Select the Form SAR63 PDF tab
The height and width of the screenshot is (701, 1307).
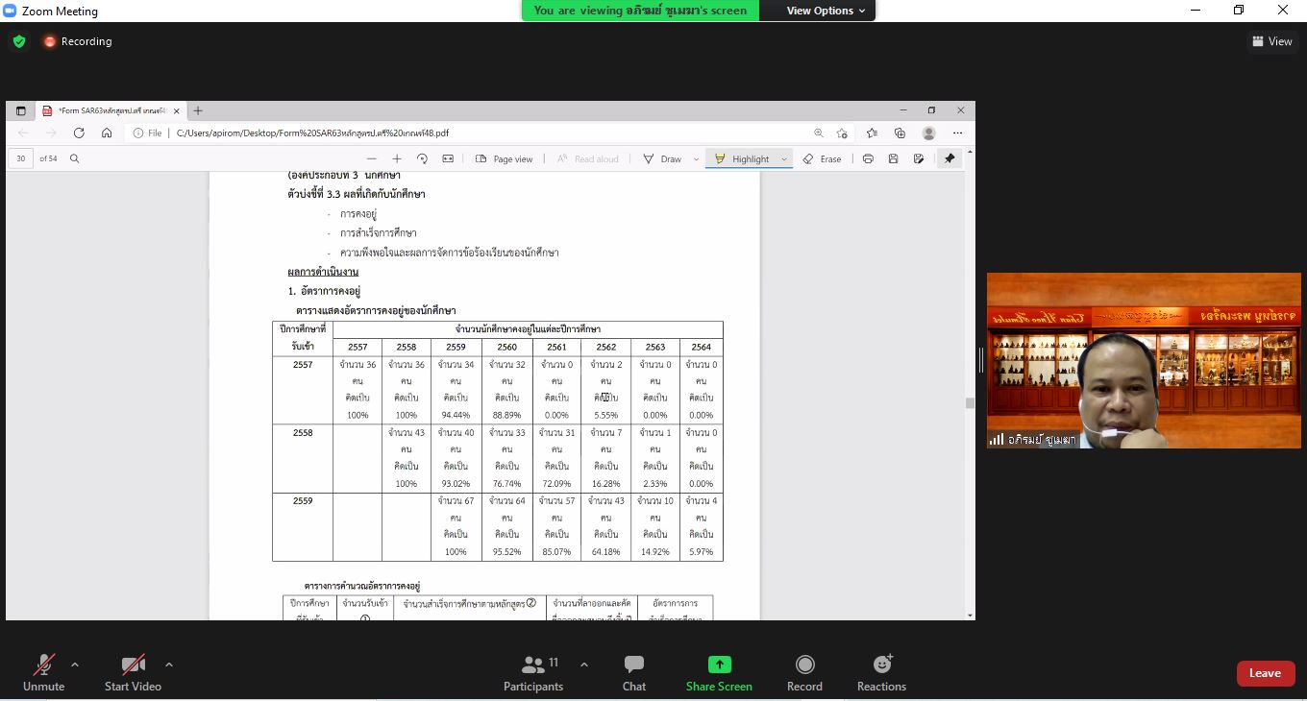(111, 110)
